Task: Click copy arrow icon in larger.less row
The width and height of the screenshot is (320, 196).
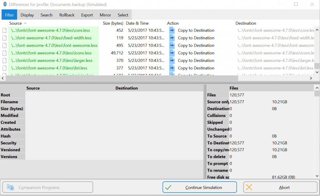Action: (172, 60)
